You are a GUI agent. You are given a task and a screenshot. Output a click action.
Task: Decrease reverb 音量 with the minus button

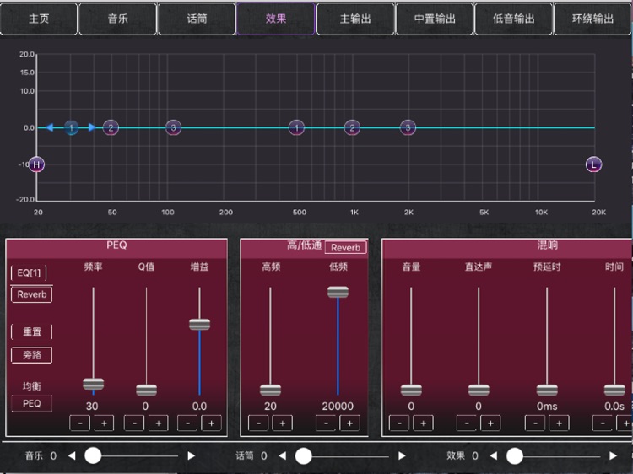click(x=399, y=423)
